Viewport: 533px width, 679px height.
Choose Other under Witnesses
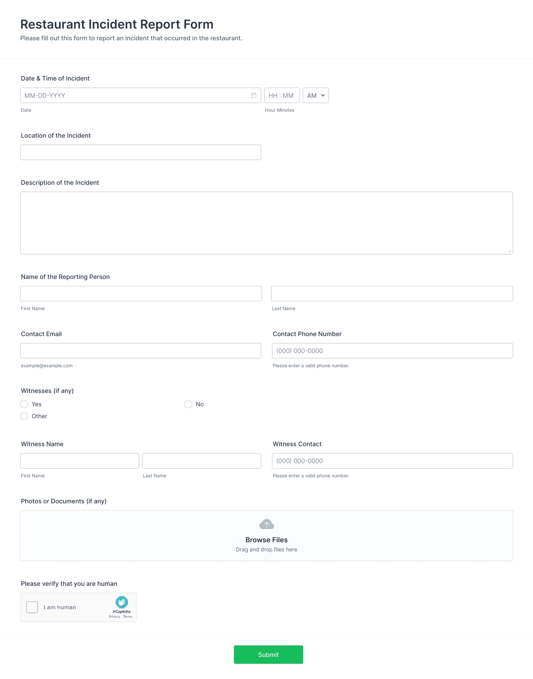pos(24,416)
